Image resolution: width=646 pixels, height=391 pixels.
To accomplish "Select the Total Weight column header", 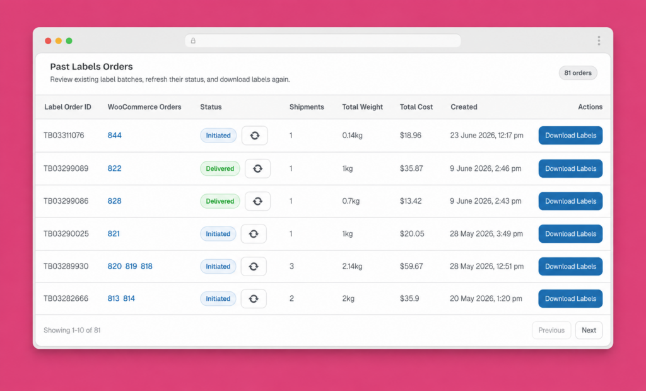I will pyautogui.click(x=362, y=107).
